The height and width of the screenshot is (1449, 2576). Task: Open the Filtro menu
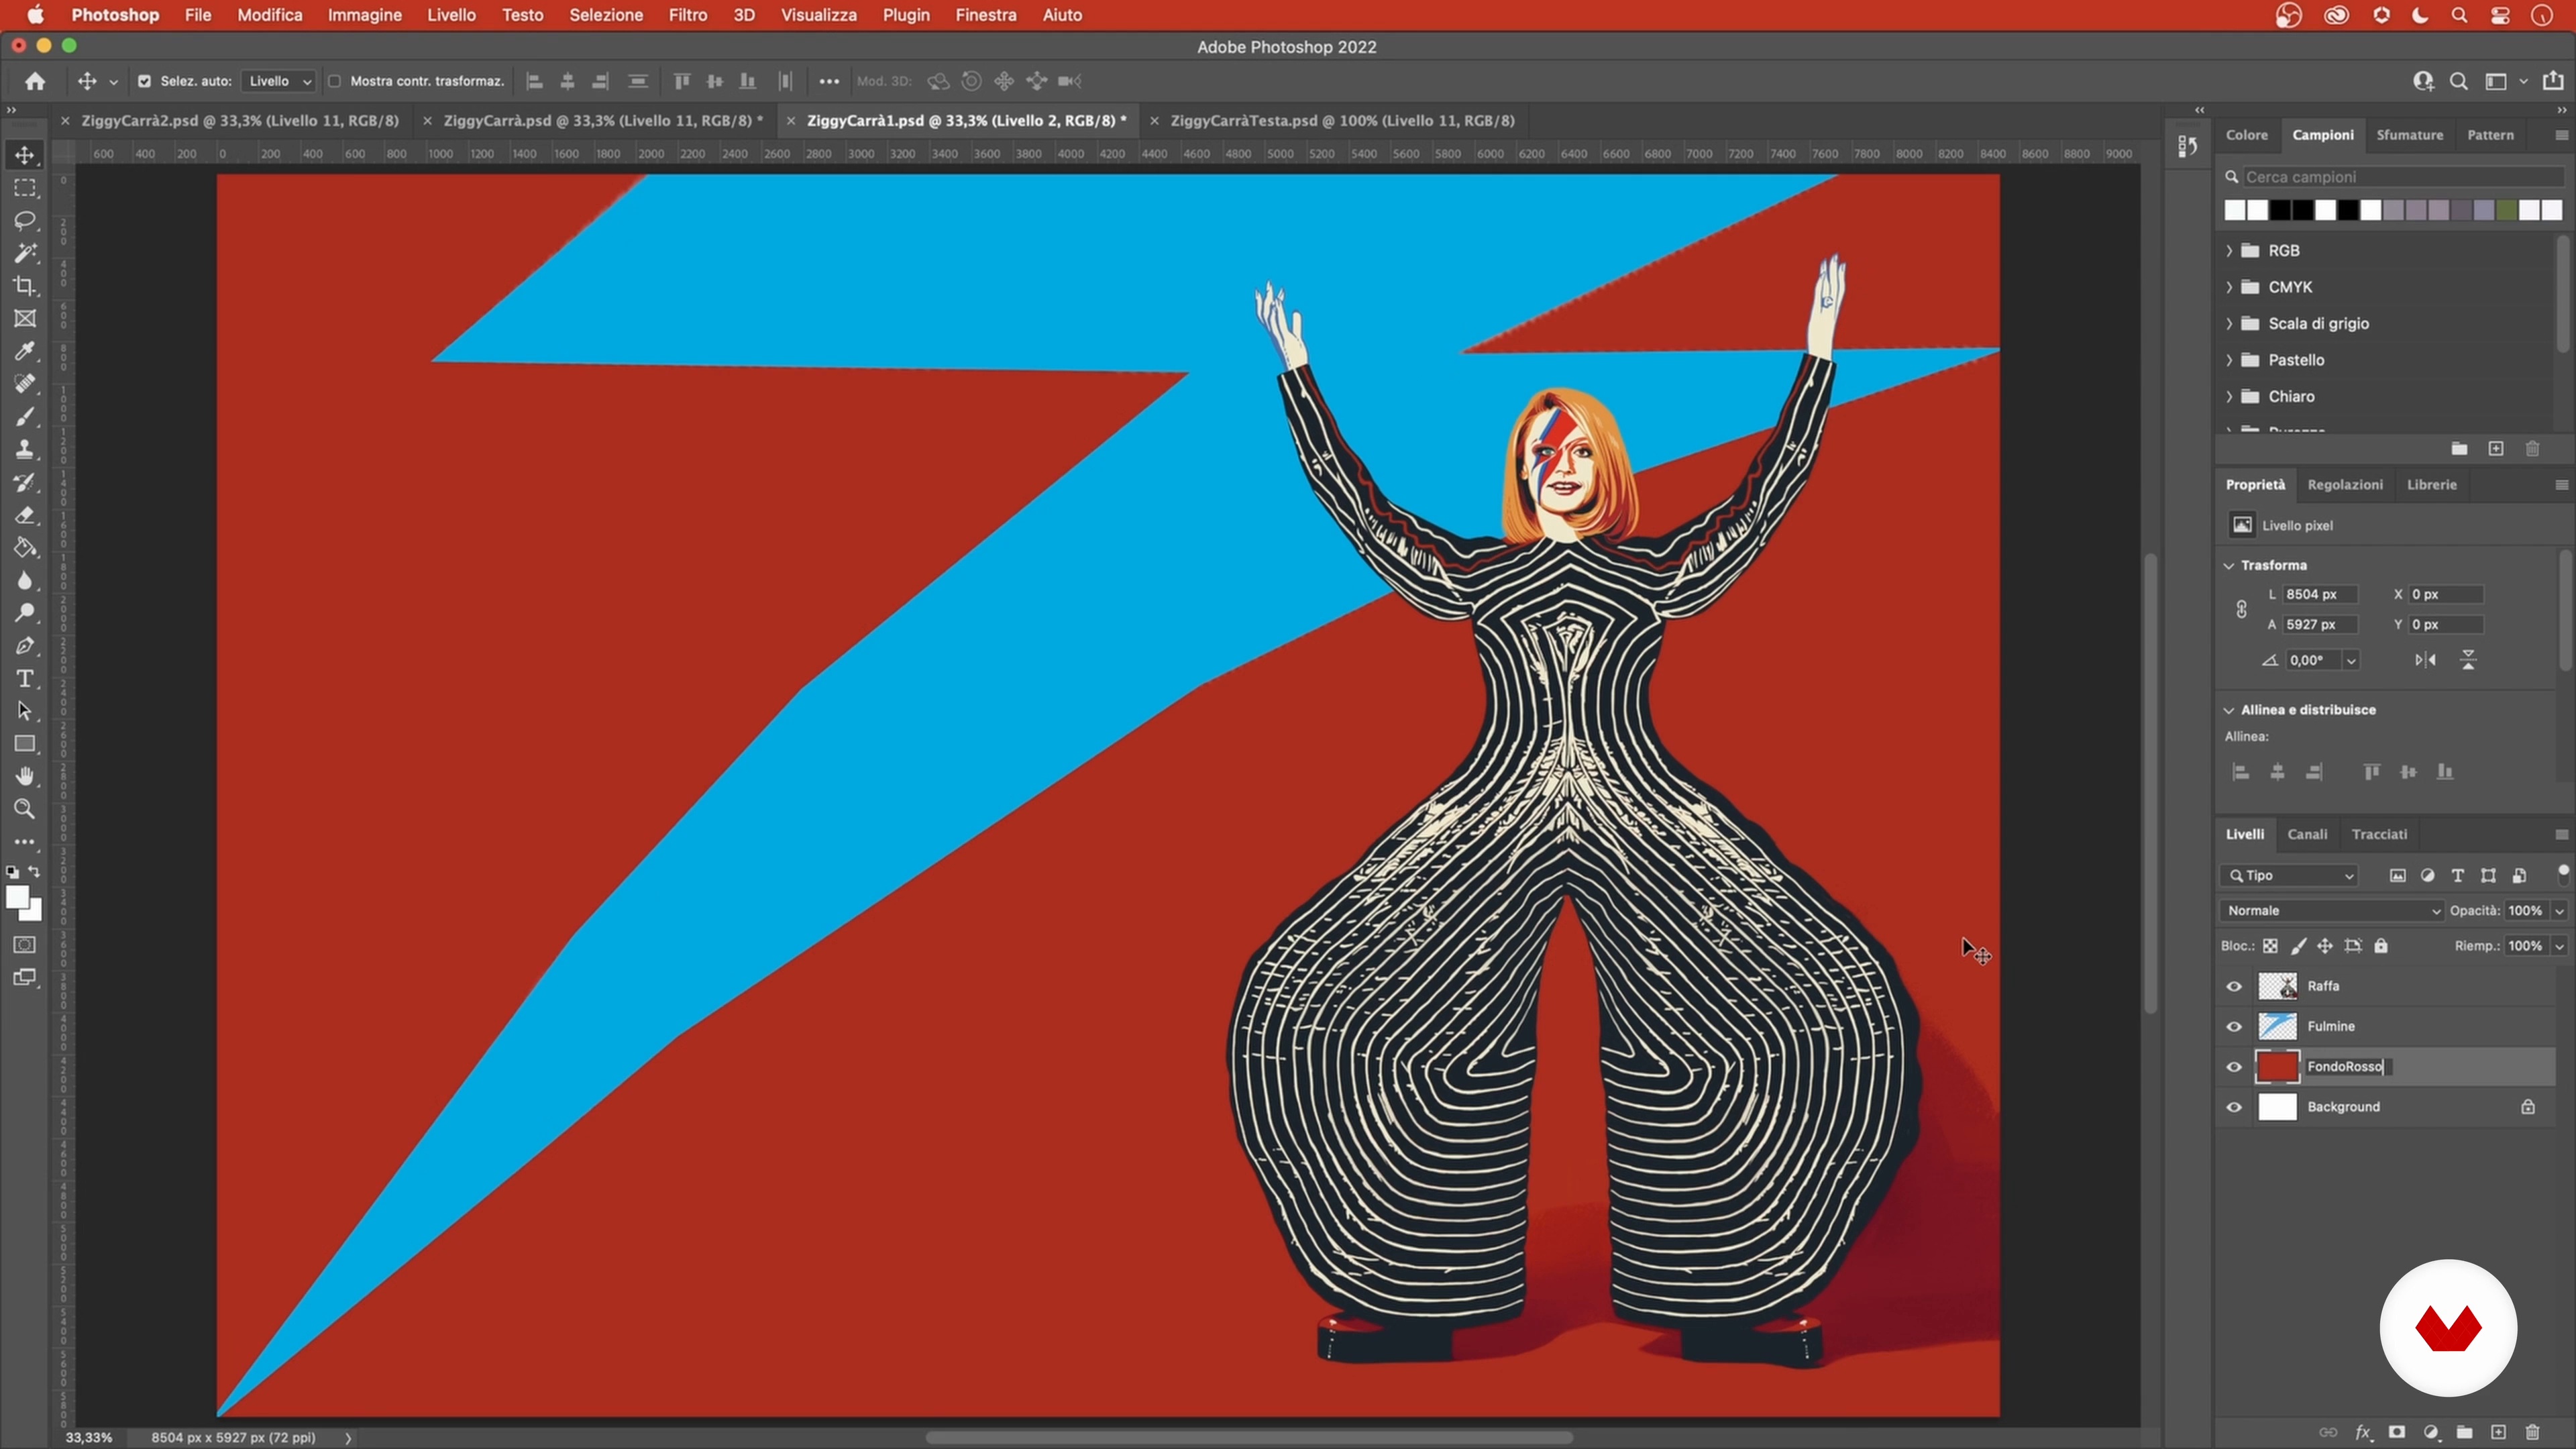(x=687, y=15)
